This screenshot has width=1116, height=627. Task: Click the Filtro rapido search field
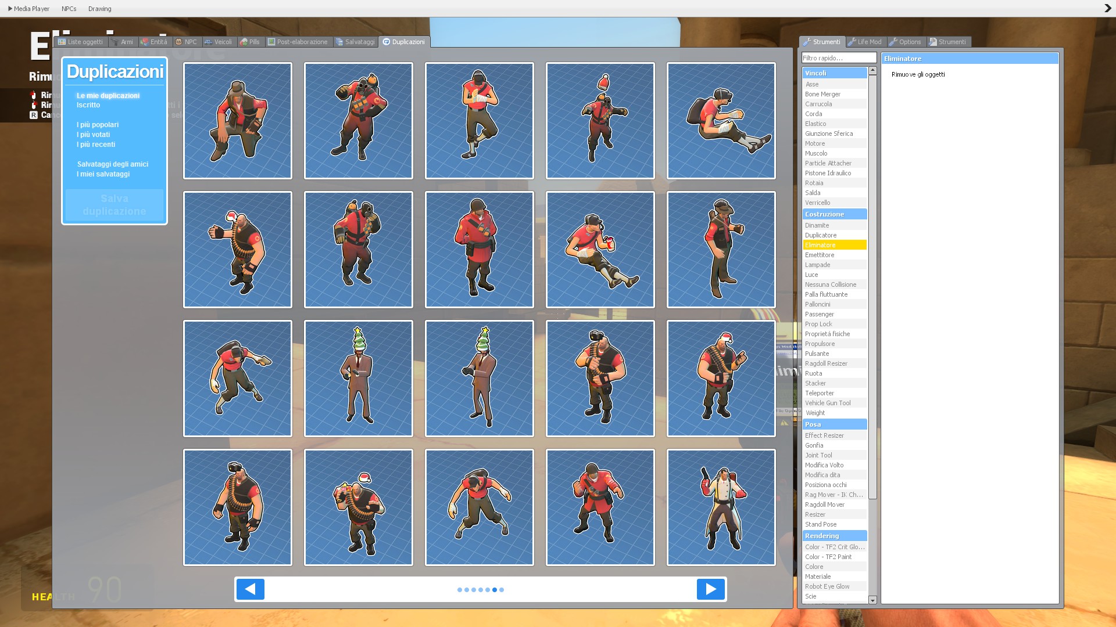(x=838, y=58)
